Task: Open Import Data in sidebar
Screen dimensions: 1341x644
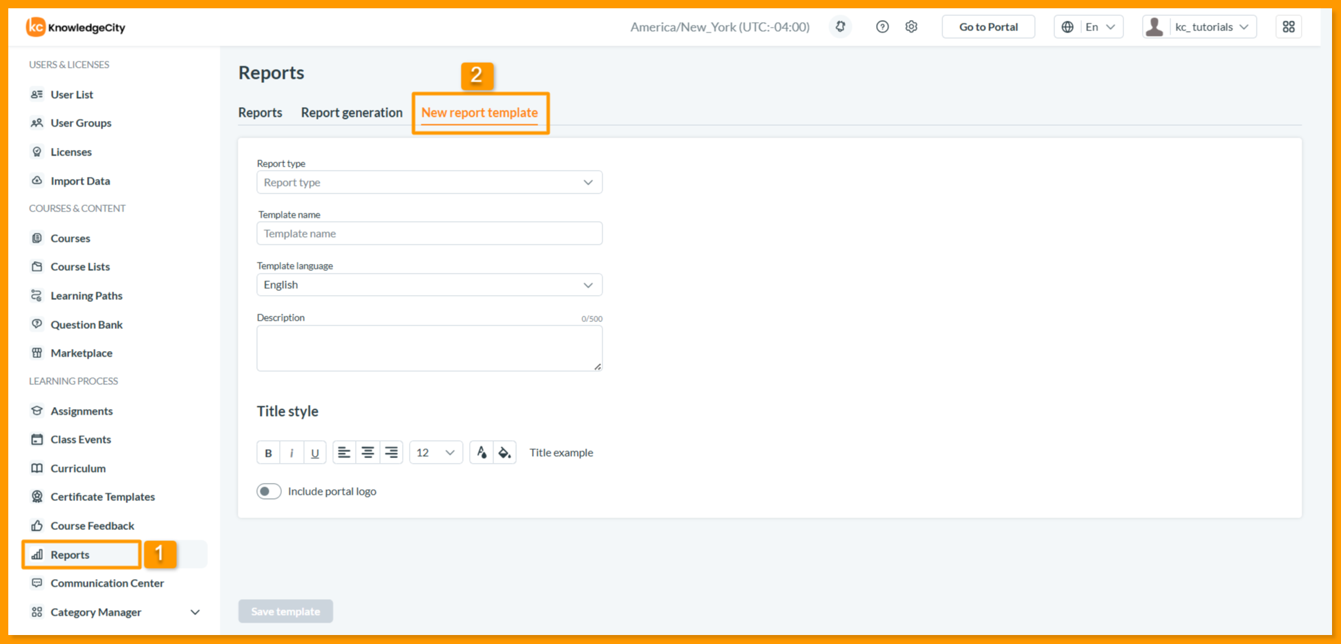Action: click(x=80, y=181)
